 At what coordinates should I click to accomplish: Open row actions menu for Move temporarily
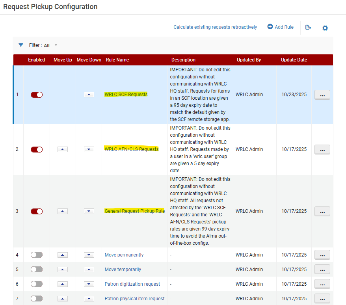pyautogui.click(x=322, y=270)
